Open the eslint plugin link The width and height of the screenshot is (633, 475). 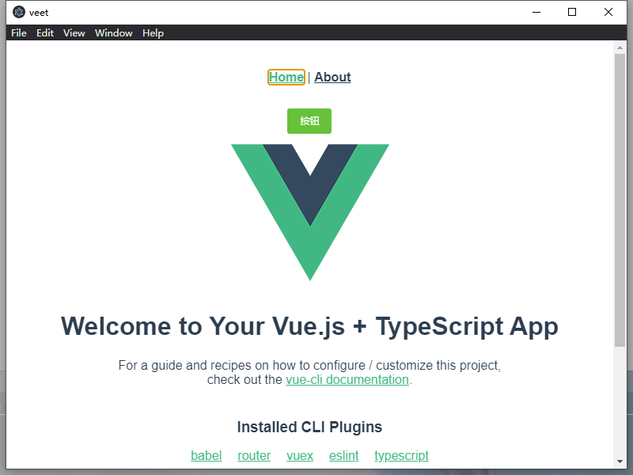[343, 455]
